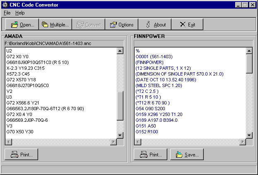Select the line 'G54 G90 S200'
Viewport: 258px width, 175px height.
pyautogui.click(x=150, y=109)
